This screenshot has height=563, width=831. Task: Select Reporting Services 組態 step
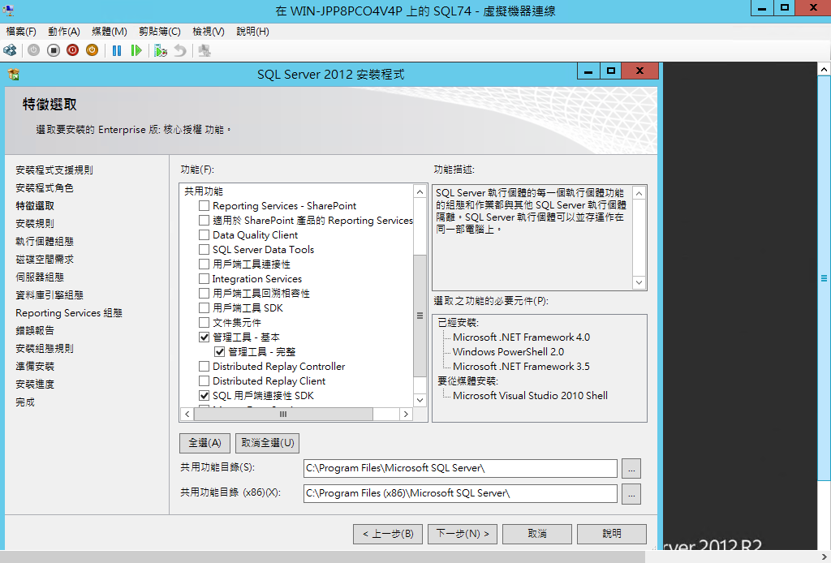pos(69,313)
